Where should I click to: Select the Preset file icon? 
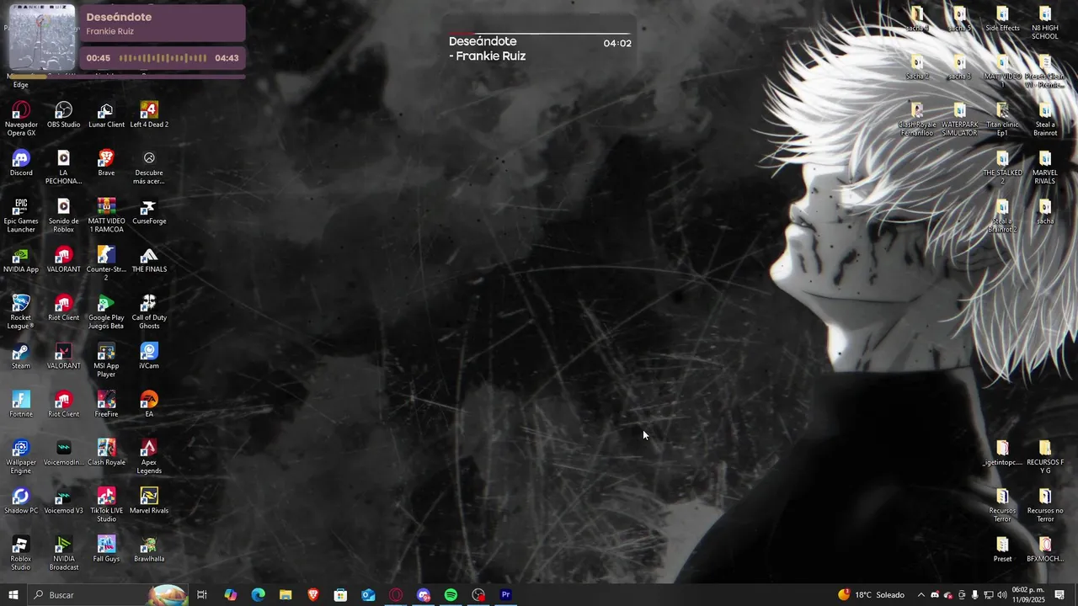click(x=1002, y=549)
